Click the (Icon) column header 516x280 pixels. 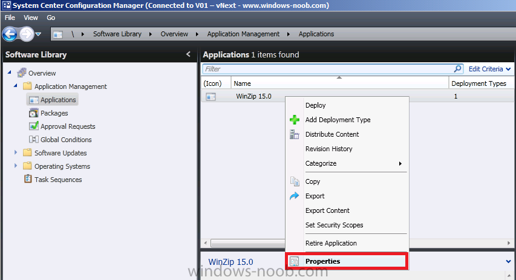[212, 83]
